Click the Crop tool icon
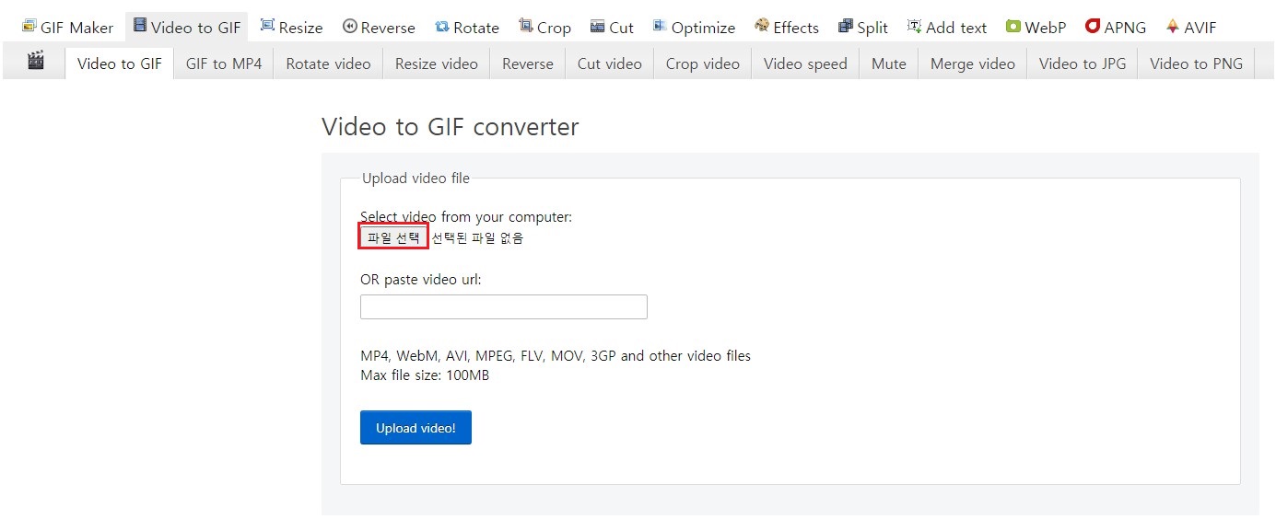The width and height of the screenshot is (1276, 519). tap(526, 26)
